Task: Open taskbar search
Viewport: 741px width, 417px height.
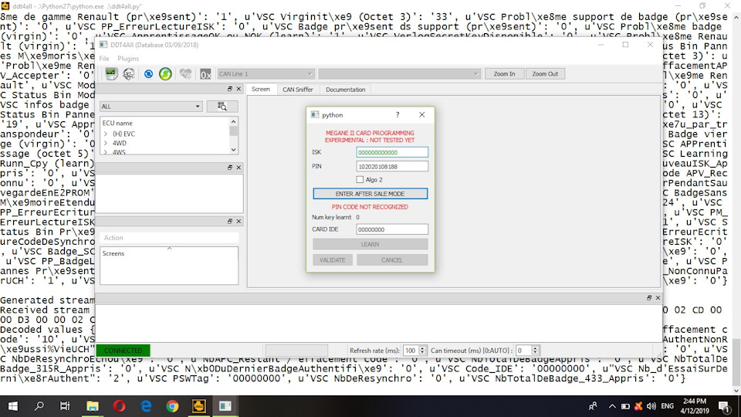Action: coord(39,406)
